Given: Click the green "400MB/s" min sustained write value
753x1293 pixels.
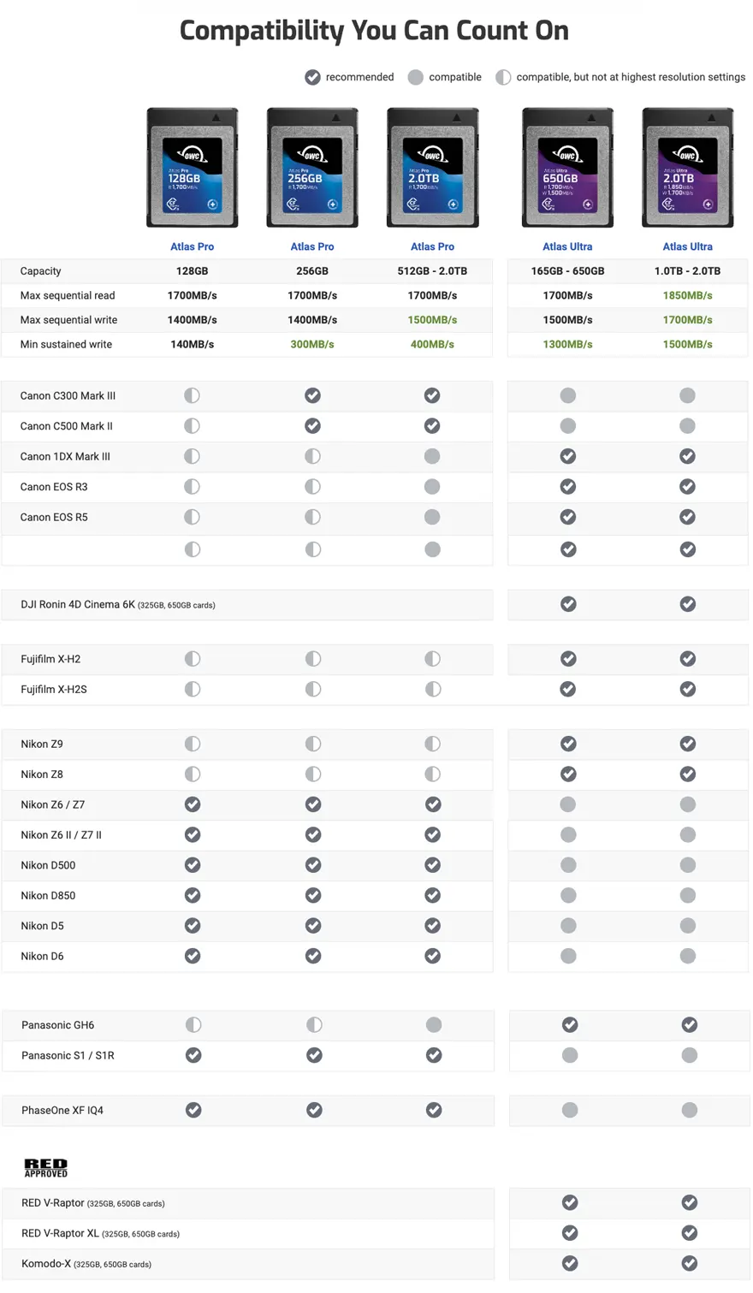Looking at the screenshot, I should 432,344.
